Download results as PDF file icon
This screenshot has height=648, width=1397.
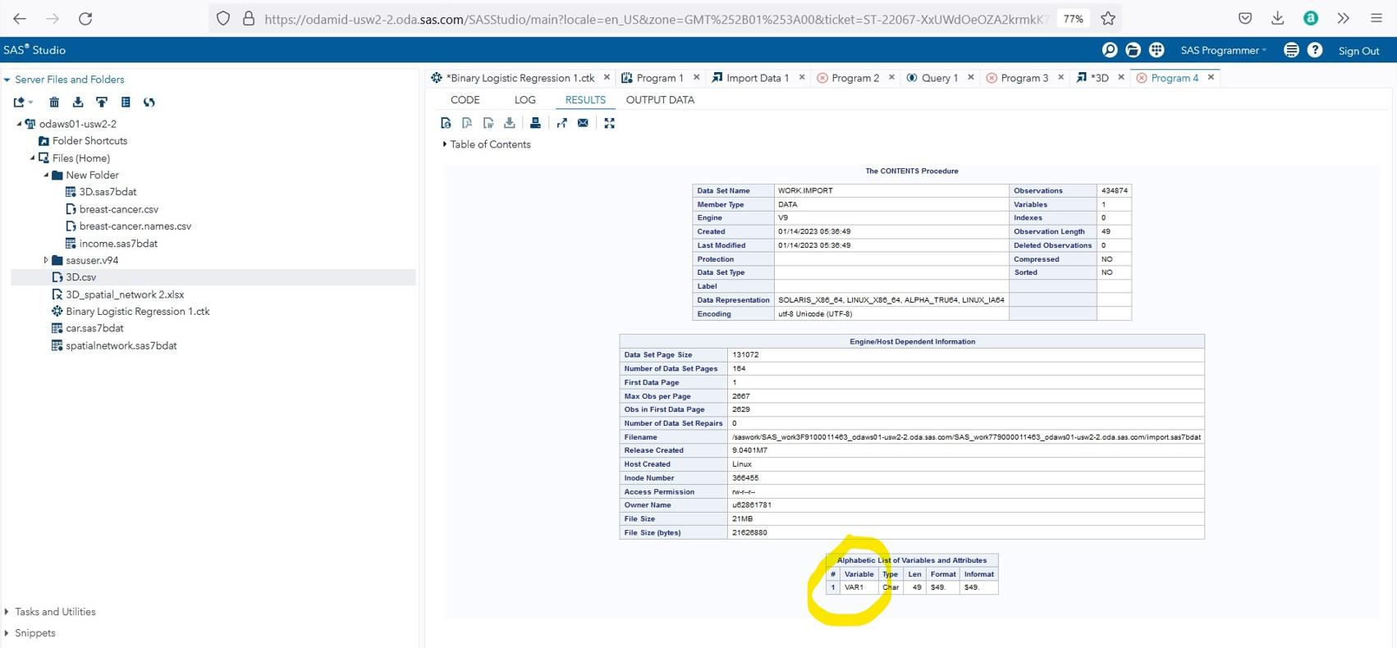(x=467, y=123)
